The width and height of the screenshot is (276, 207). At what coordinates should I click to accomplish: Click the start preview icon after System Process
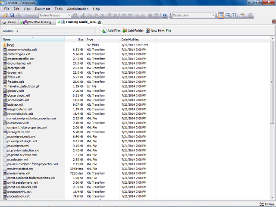[x=75, y=16]
